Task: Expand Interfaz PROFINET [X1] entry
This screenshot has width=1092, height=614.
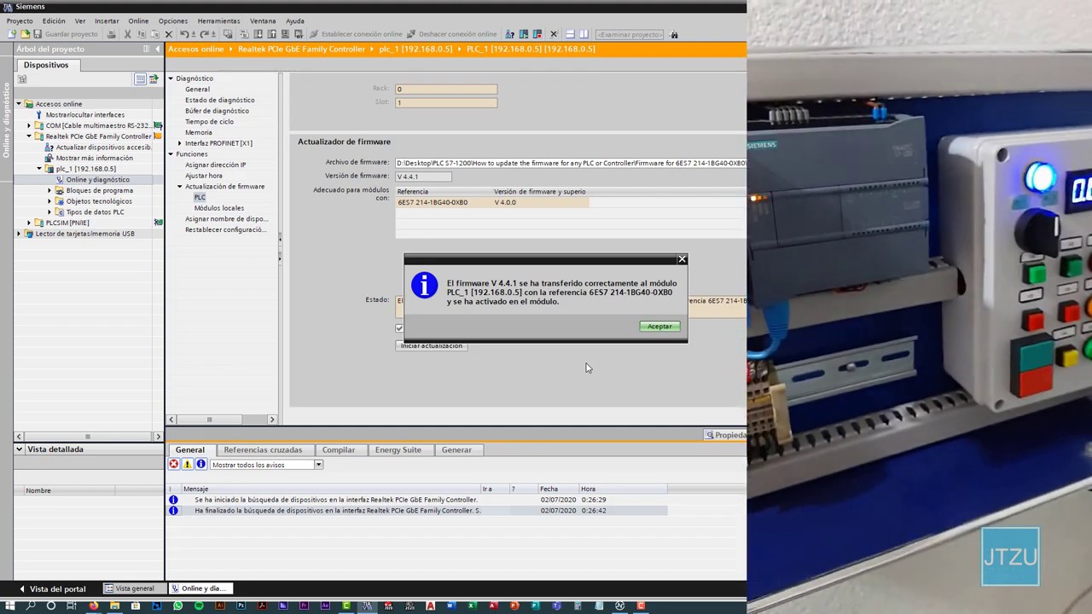Action: pos(179,143)
